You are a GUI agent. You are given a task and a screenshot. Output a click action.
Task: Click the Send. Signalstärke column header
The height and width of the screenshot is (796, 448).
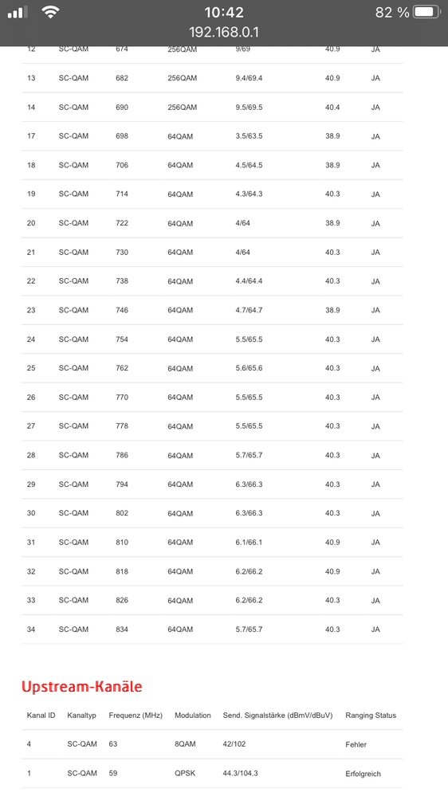(278, 716)
